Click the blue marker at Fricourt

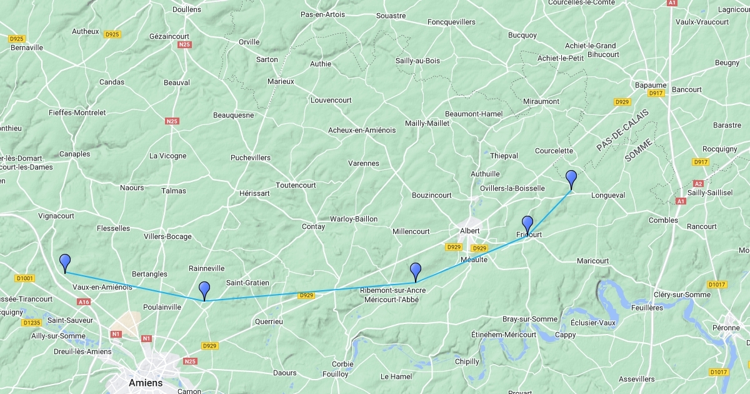tap(527, 225)
